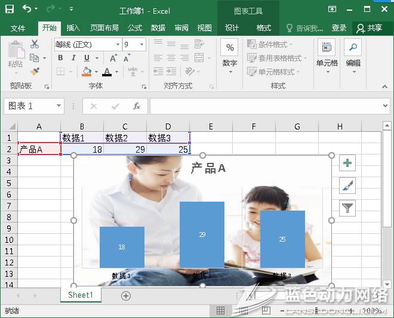The height and width of the screenshot is (318, 394).
Task: Toggle Italic formatting
Action: coord(74,58)
